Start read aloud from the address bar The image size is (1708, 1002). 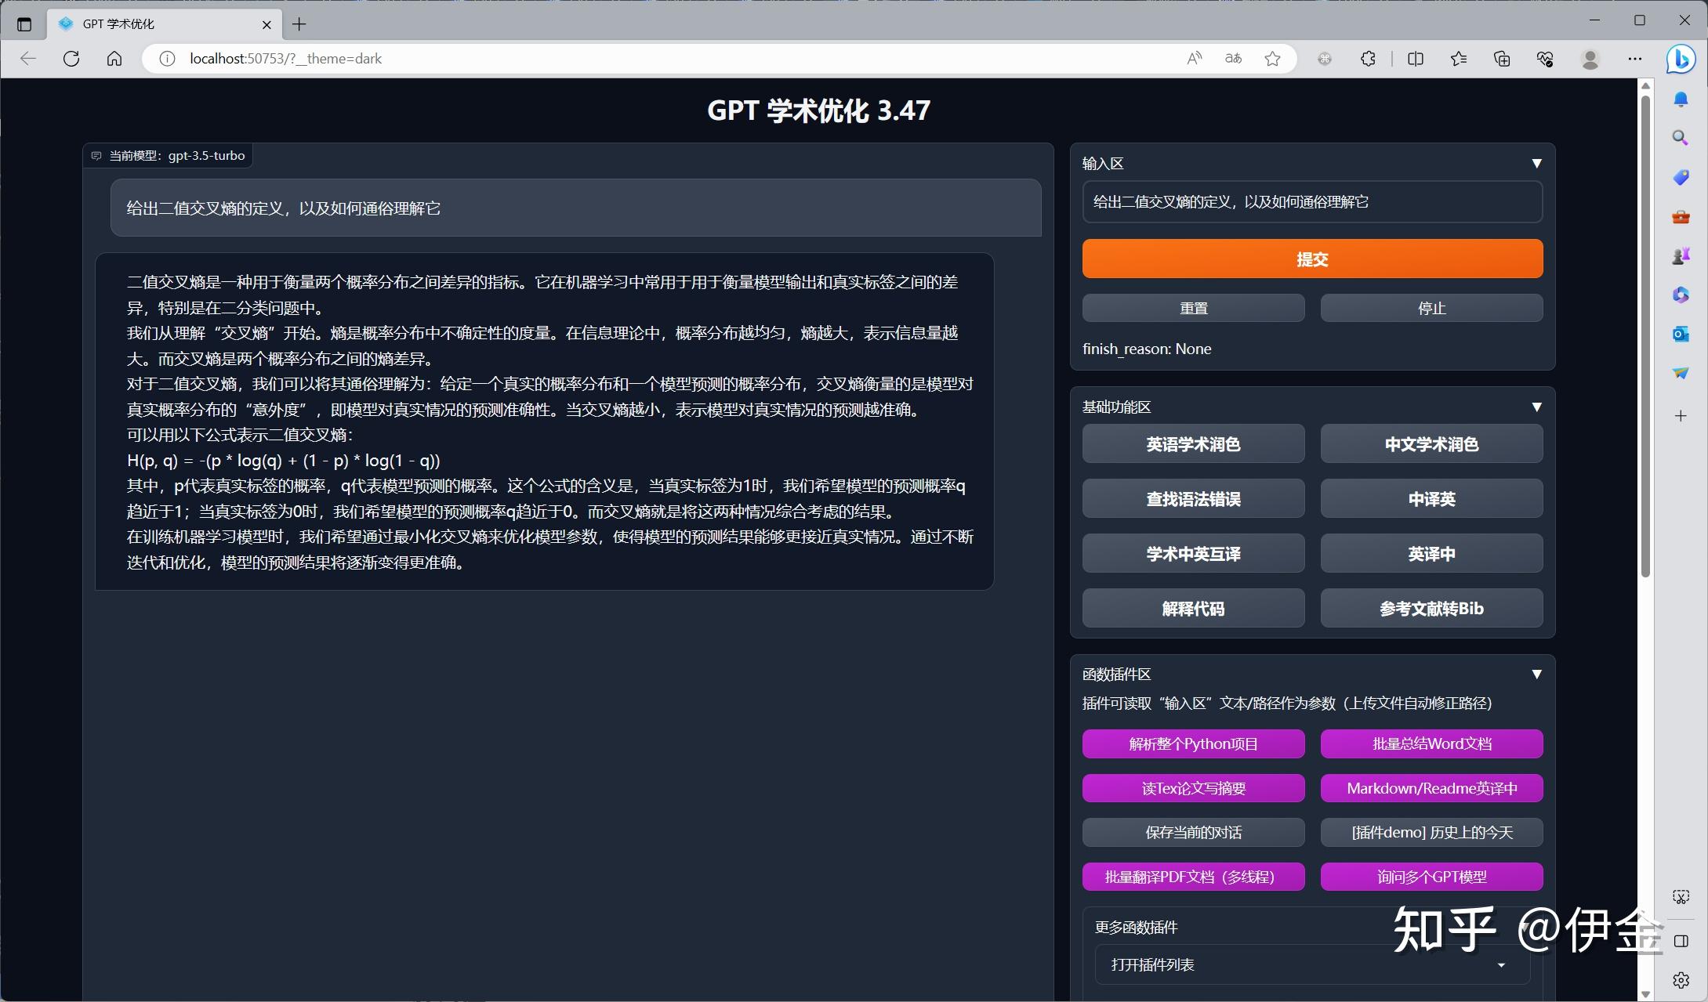pos(1194,59)
